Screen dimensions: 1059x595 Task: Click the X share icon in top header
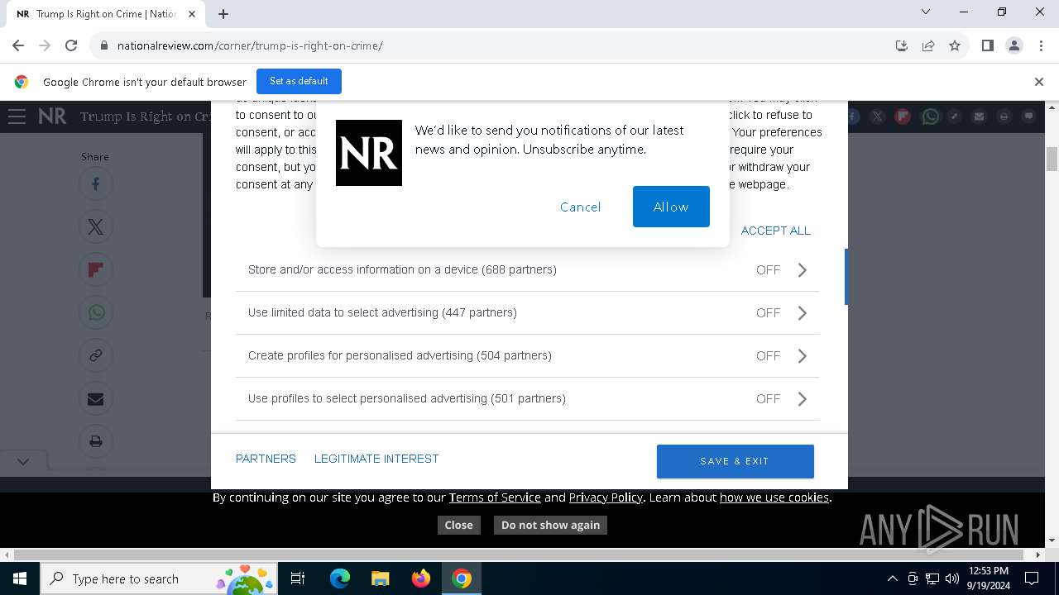click(877, 117)
